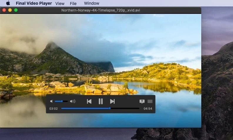Screen dimensions: 233x140
Task: Skip to the previous track
Action: point(89,101)
